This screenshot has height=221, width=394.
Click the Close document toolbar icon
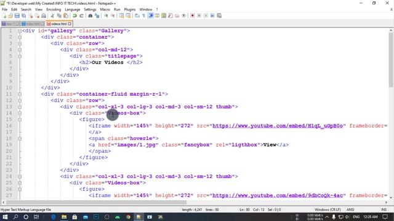coord(30,15)
